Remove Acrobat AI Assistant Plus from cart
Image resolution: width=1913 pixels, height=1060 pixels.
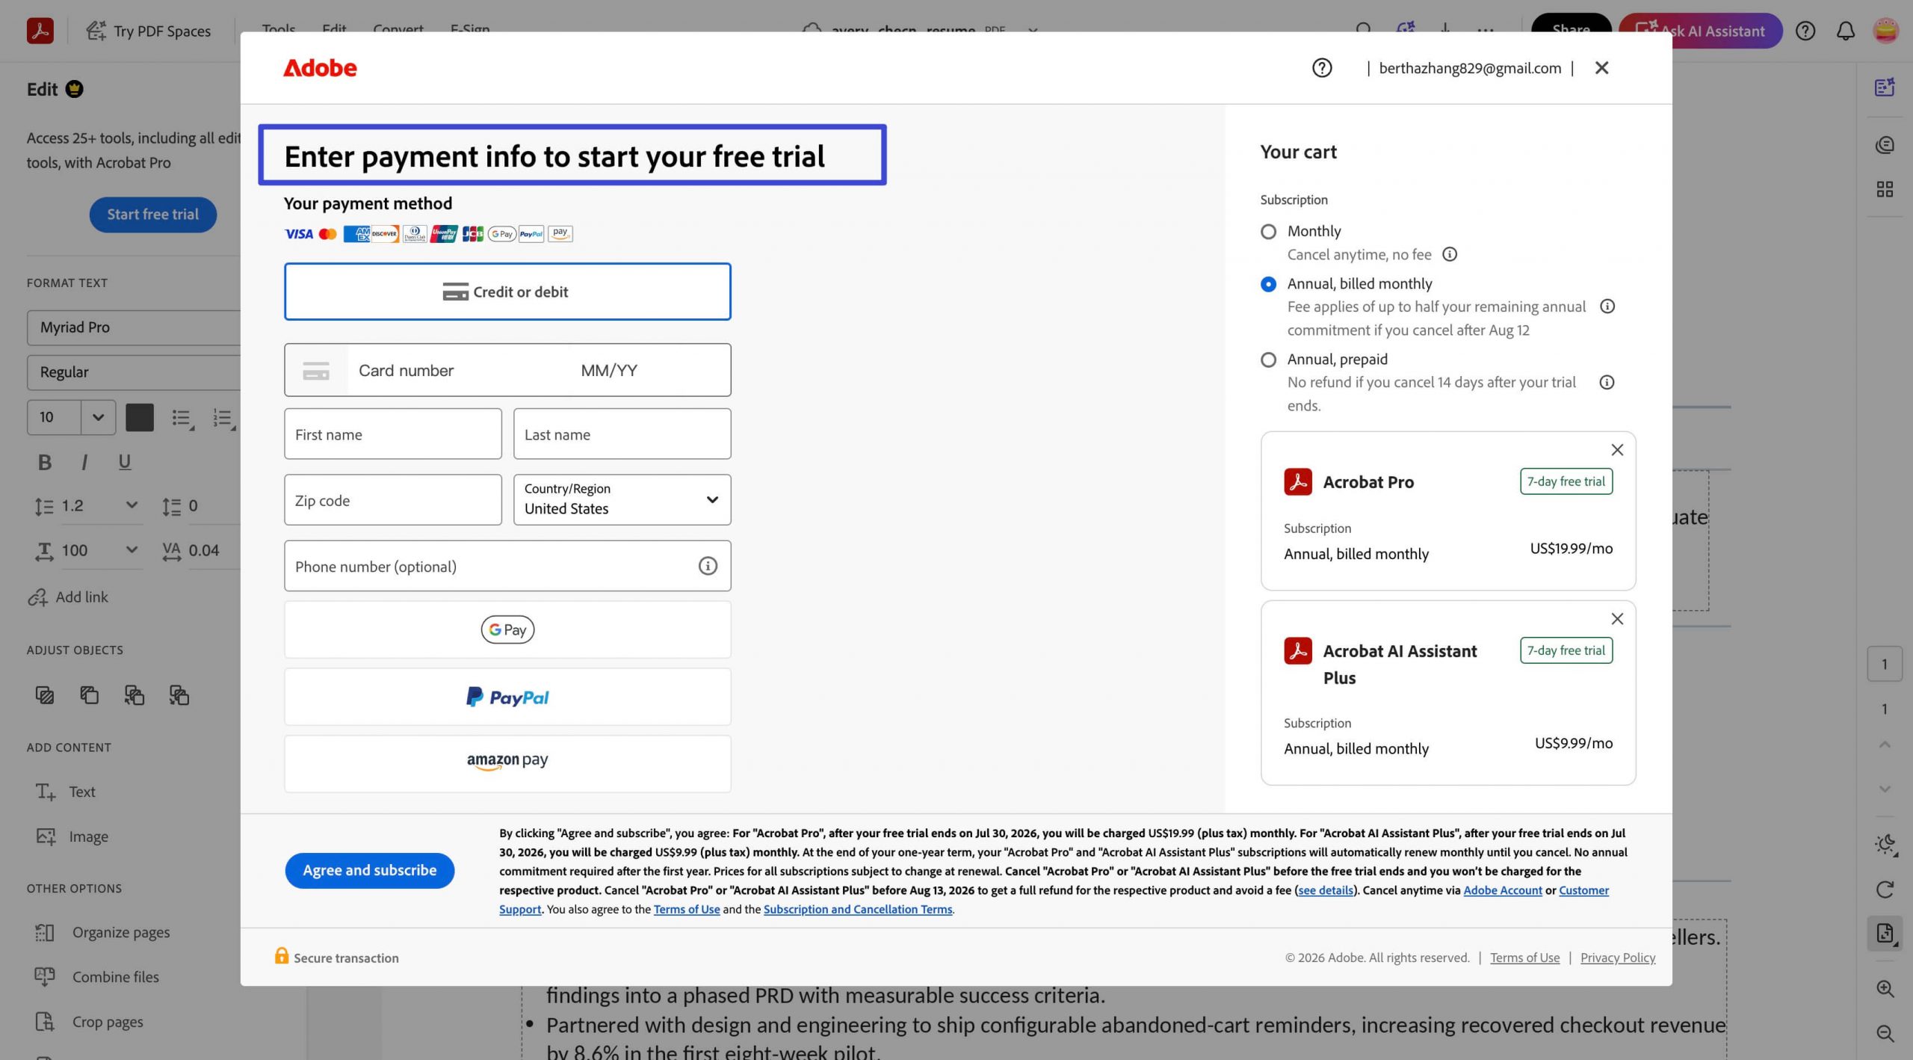(1617, 619)
